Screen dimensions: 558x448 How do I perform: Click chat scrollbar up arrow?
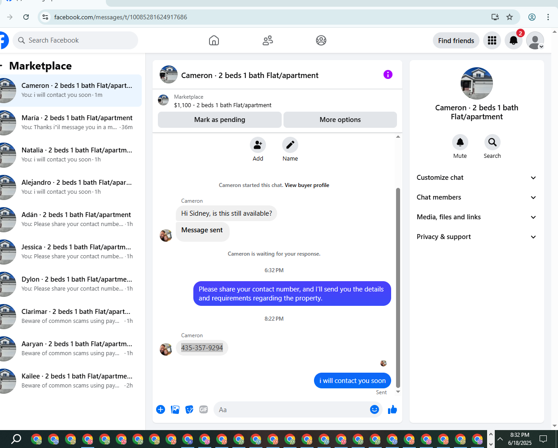[398, 137]
